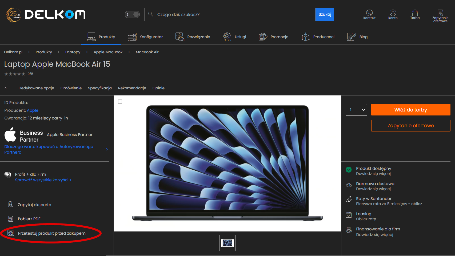Click the Konfigurator server icon
Image resolution: width=455 pixels, height=256 pixels.
pyautogui.click(x=132, y=37)
